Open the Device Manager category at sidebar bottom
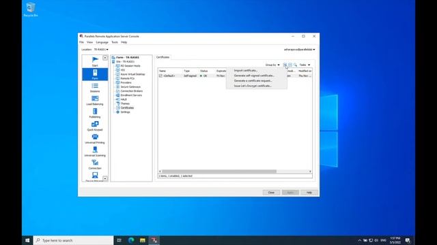The height and width of the screenshot is (245, 437). pos(95,177)
